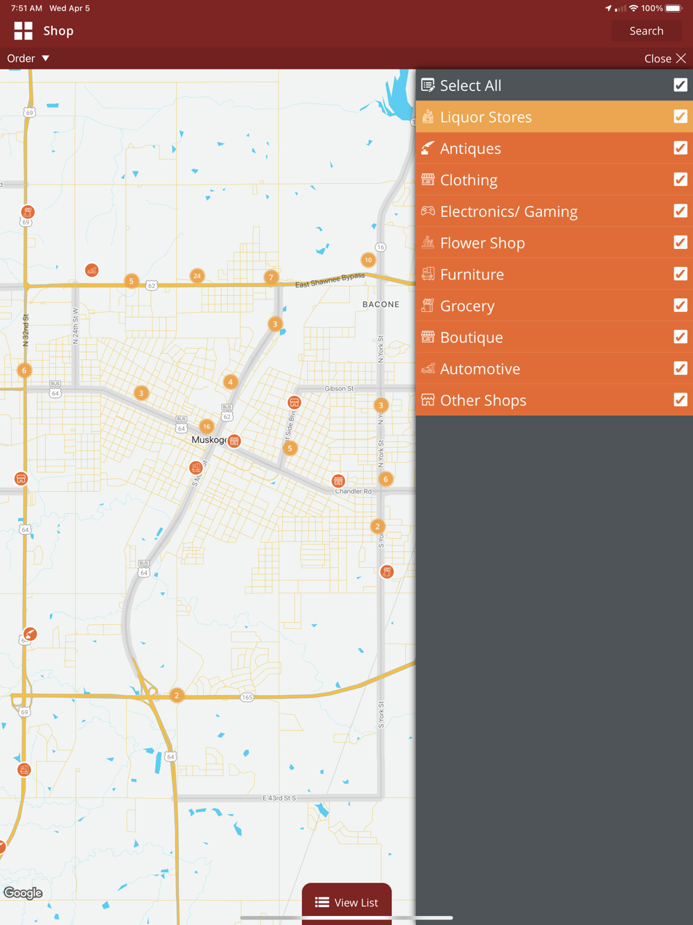The height and width of the screenshot is (925, 693).
Task: Uncheck the Grocery checkbox
Action: [681, 305]
